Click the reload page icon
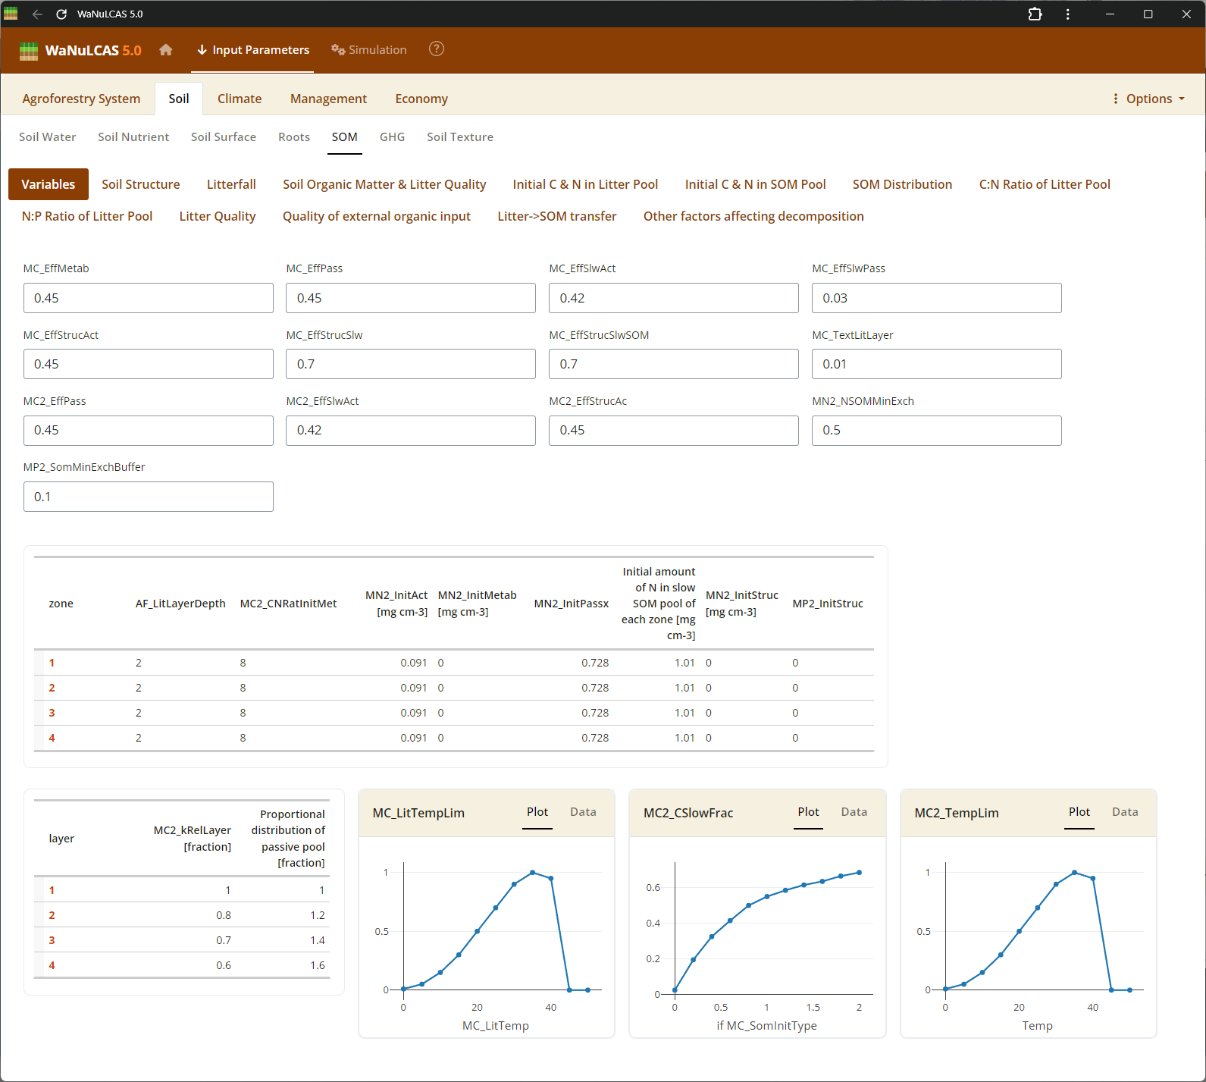The height and width of the screenshot is (1082, 1206). tap(61, 14)
